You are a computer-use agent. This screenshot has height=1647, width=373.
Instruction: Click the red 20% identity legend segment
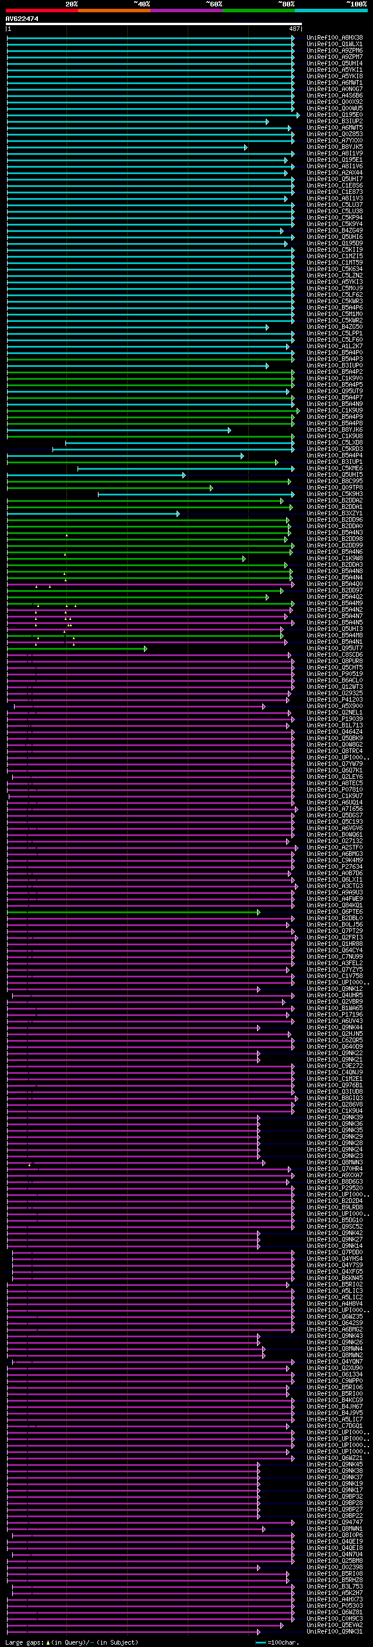(x=42, y=11)
